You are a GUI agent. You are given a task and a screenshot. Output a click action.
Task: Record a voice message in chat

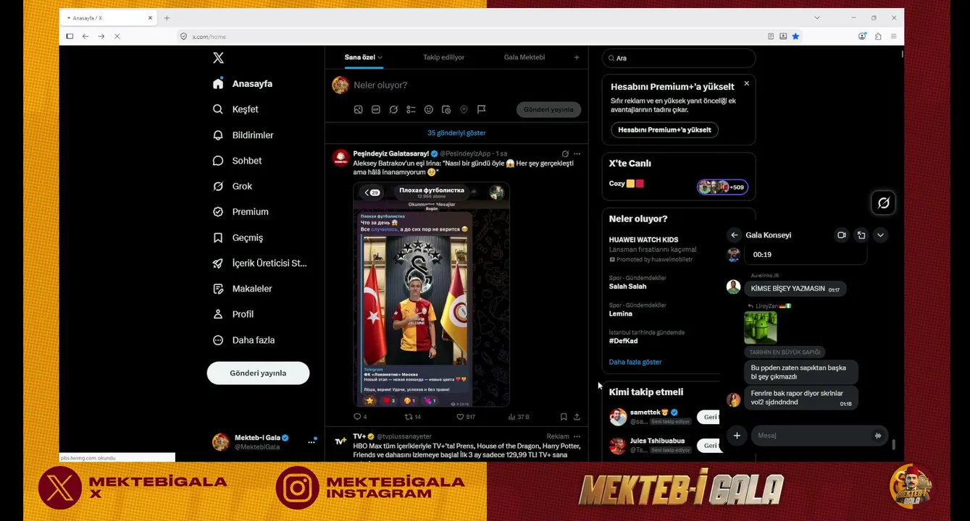coord(877,436)
